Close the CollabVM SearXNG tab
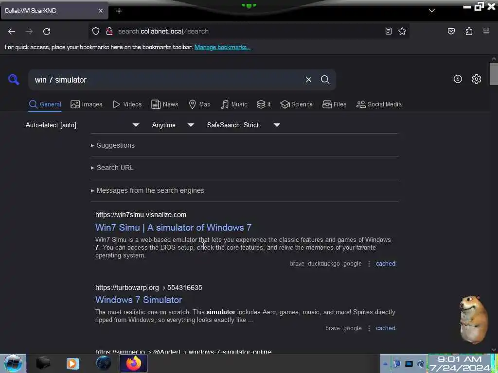 point(100,11)
